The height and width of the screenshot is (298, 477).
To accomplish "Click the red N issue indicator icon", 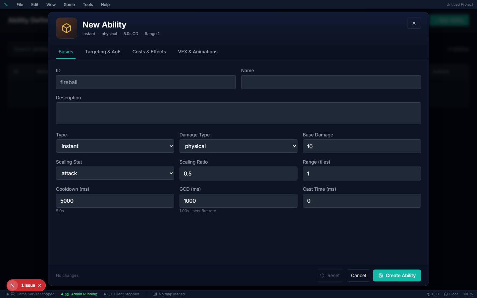I will coord(13,285).
